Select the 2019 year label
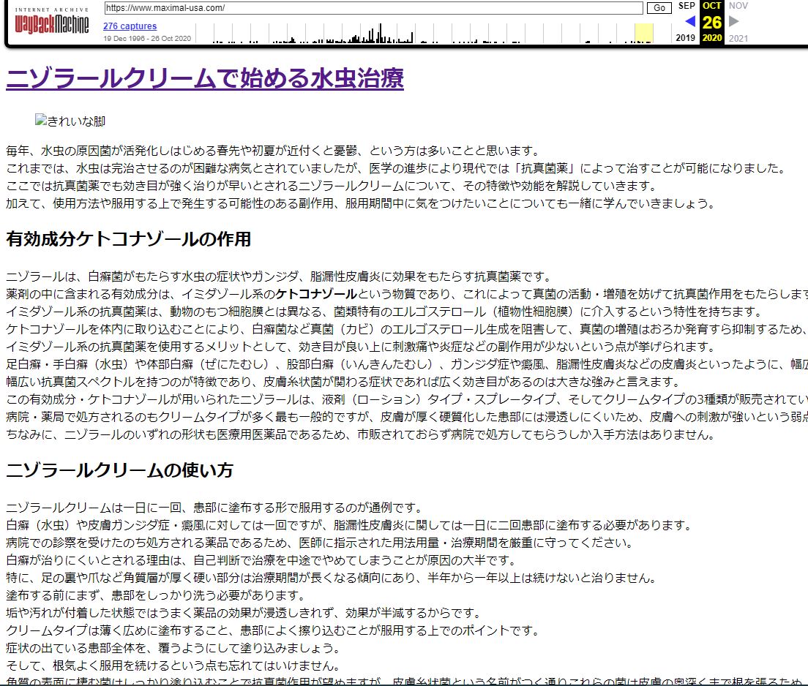Viewport: 808px width, 686px height. coord(686,38)
